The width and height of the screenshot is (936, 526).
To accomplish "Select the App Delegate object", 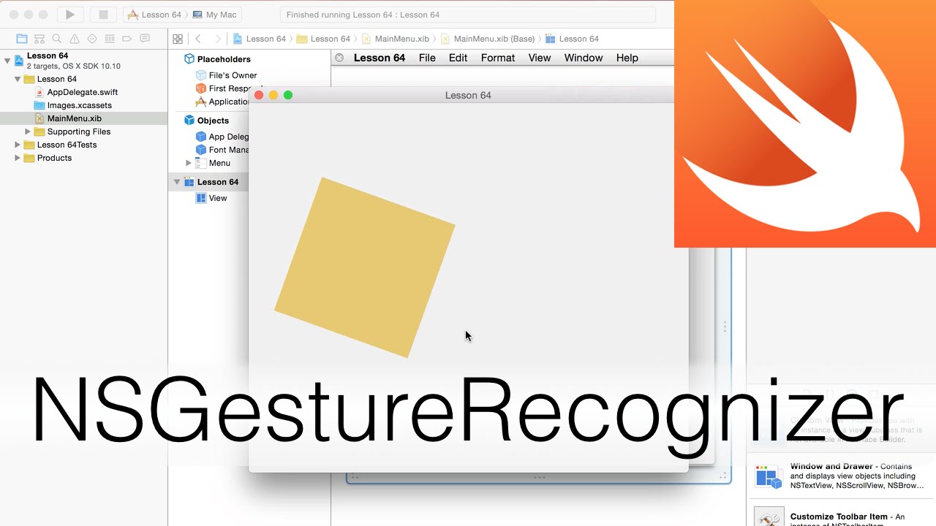I will point(222,137).
